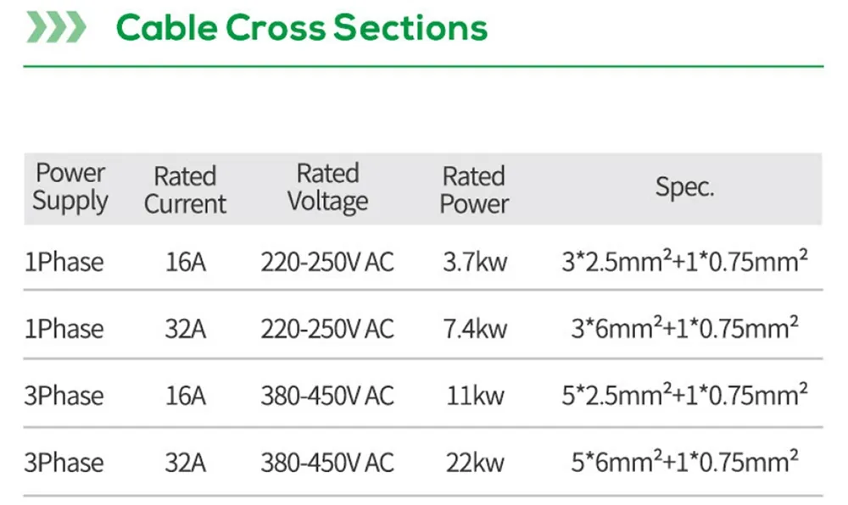Click the Rated Power column header
This screenshot has width=848, height=505.
(474, 190)
